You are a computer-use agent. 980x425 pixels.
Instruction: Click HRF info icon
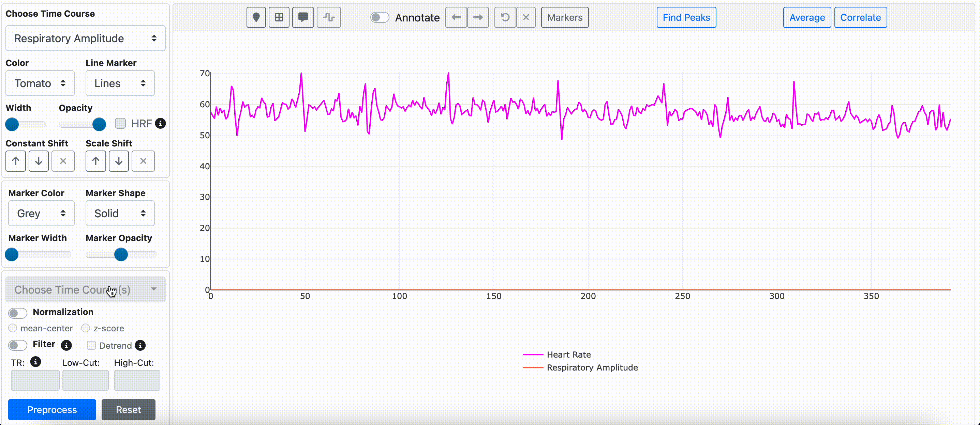tap(161, 123)
